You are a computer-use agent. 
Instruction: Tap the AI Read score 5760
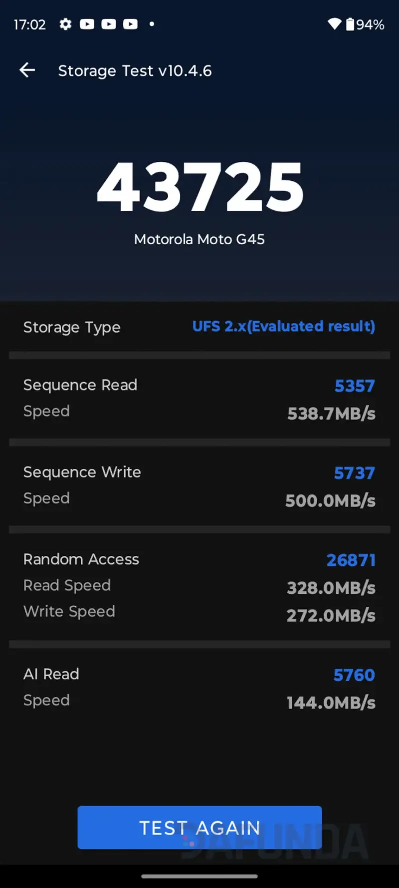pyautogui.click(x=354, y=675)
